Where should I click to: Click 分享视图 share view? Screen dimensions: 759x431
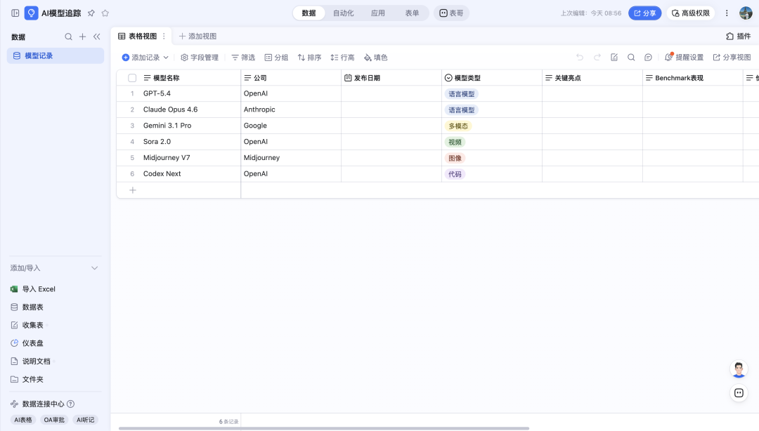pos(732,57)
